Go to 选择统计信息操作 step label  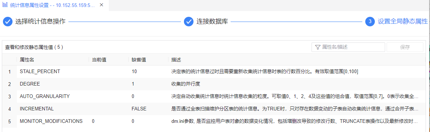click(x=40, y=22)
